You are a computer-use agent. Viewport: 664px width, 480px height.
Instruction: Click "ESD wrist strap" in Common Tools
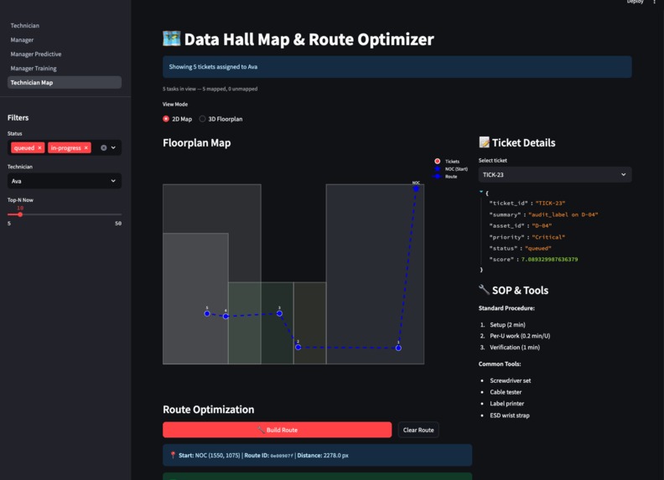click(x=510, y=415)
